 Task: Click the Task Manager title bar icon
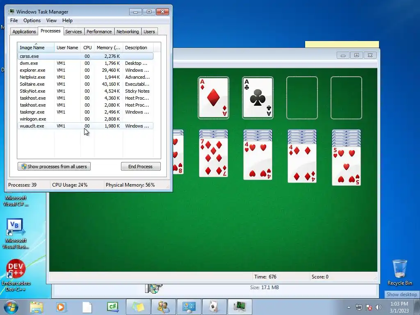pos(11,11)
